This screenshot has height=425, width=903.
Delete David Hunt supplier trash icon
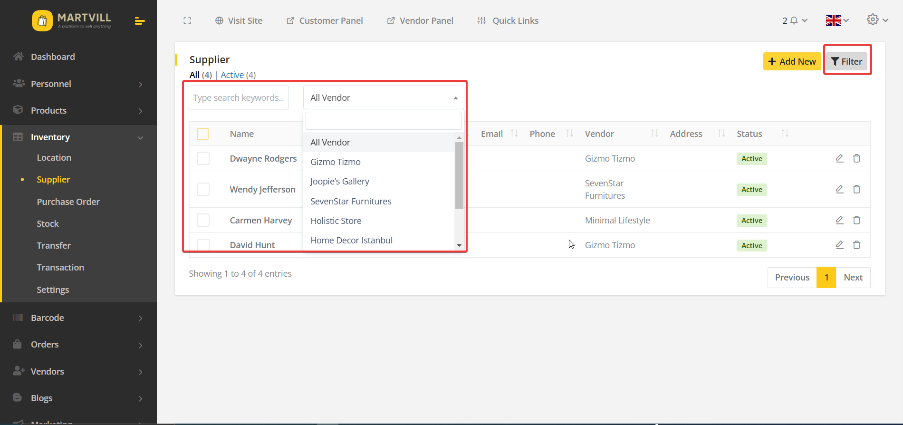point(856,245)
